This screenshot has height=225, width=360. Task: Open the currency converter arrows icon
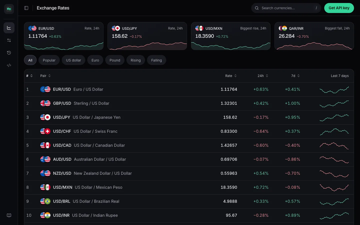[9, 40]
